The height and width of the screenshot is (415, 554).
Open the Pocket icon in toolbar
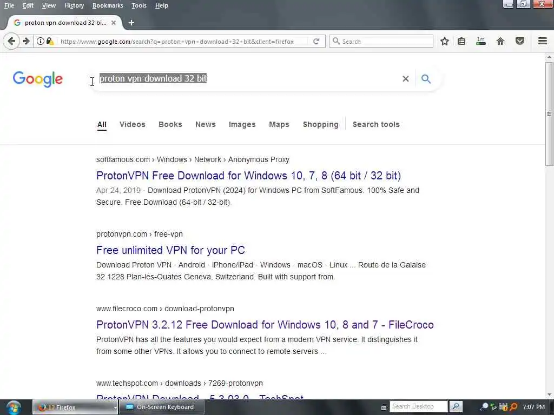[x=520, y=41]
